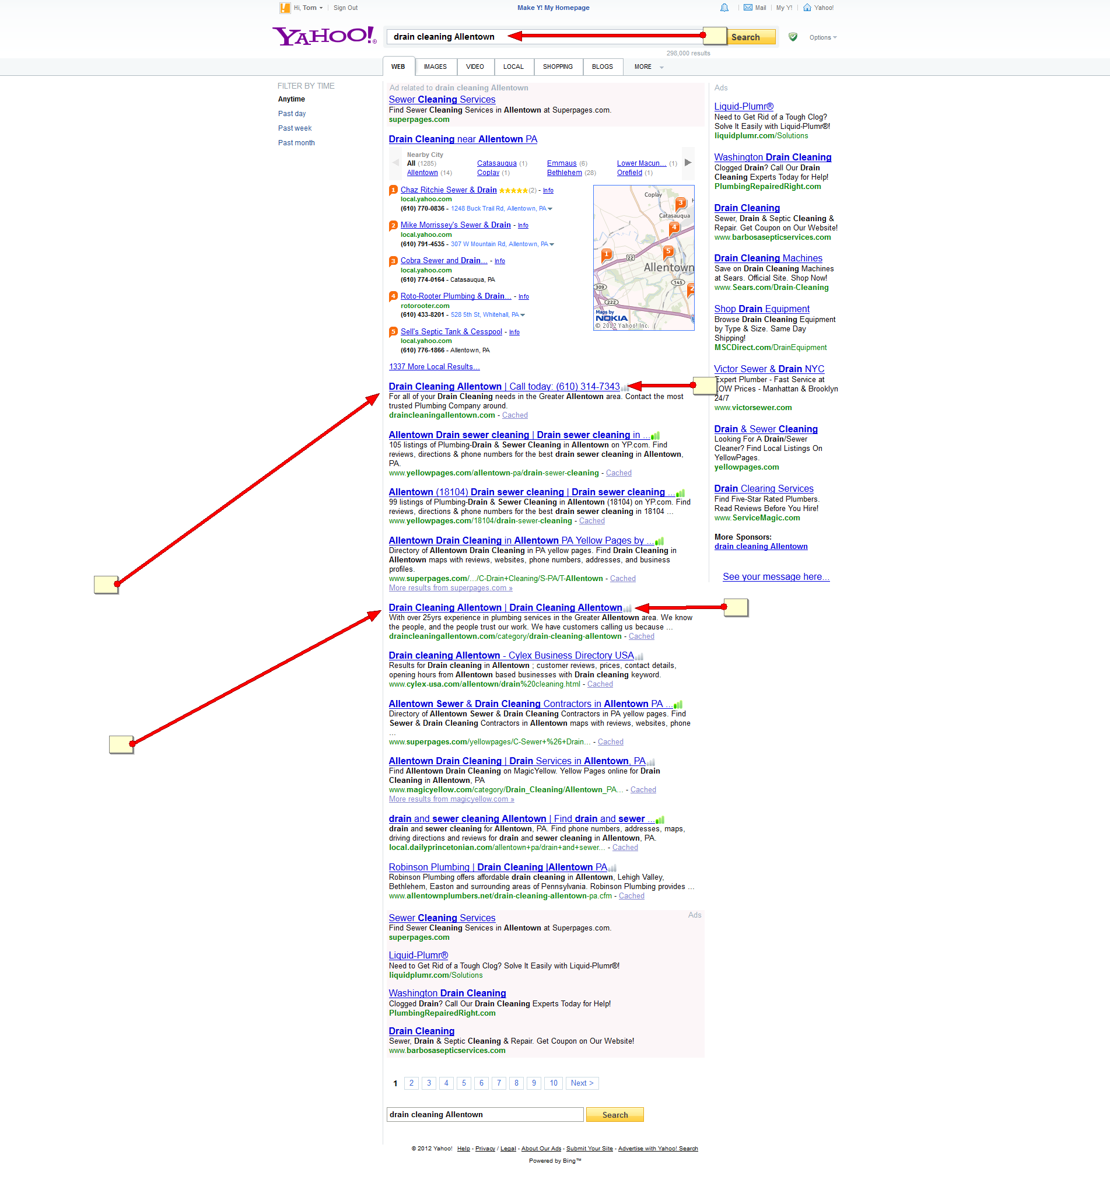Open the Options dropdown
This screenshot has width=1110, height=1193.
click(x=822, y=38)
